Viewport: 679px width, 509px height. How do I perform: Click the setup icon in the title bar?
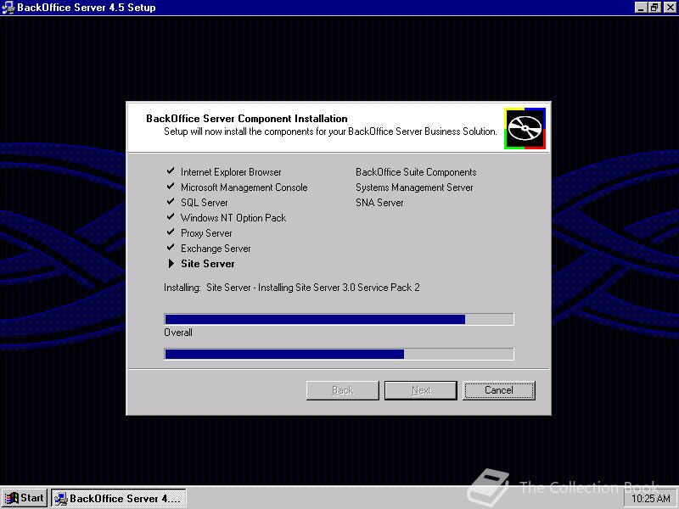8,8
